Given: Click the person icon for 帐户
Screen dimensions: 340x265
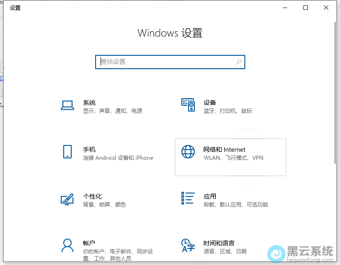Looking at the screenshot, I should pos(67,245).
